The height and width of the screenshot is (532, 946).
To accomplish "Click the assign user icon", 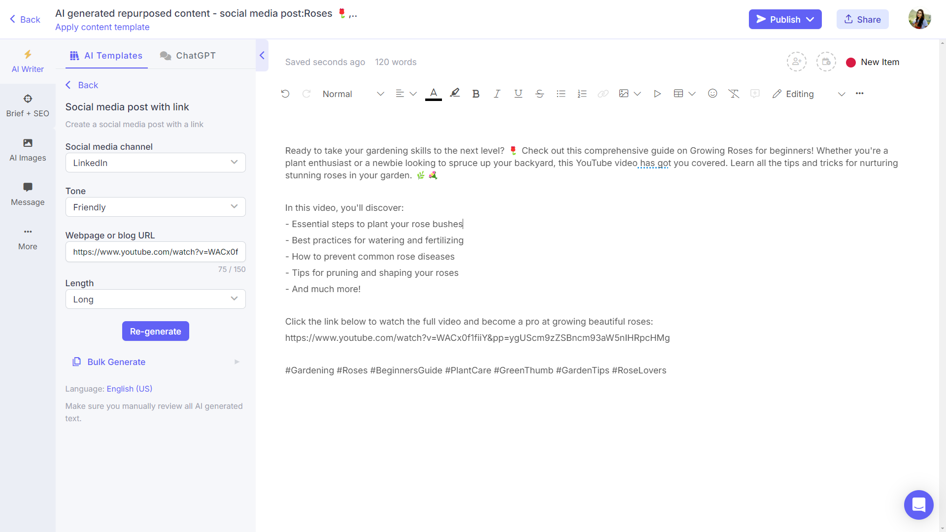I will coord(796,62).
